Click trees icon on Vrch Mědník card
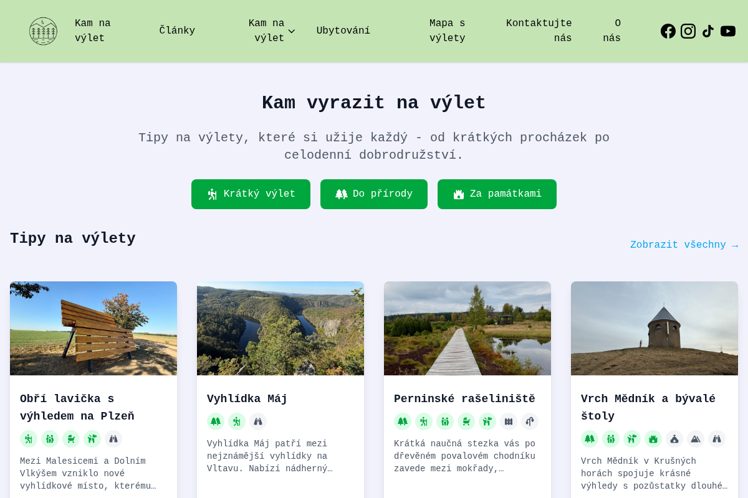 pyautogui.click(x=590, y=439)
